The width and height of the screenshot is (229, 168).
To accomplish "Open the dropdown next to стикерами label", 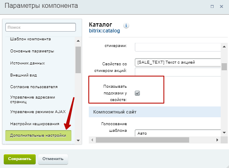I will point(178,47).
